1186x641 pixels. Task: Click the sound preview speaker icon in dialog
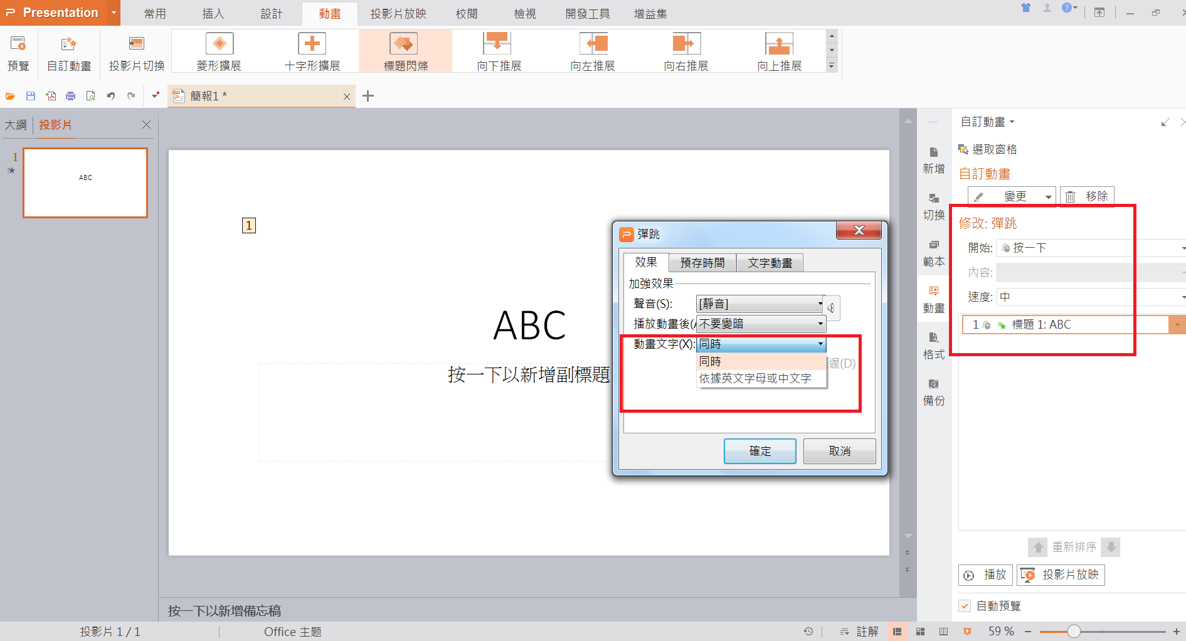click(831, 308)
